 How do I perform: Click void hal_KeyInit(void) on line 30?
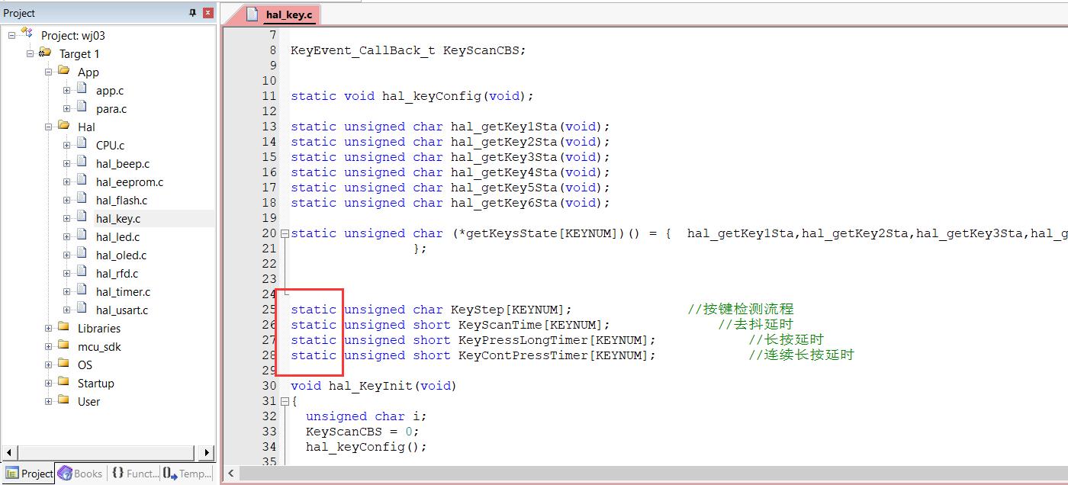point(374,386)
